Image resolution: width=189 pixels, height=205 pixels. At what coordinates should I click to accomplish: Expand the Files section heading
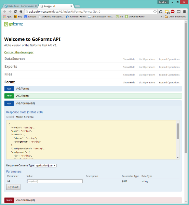pyautogui.click(x=8, y=74)
